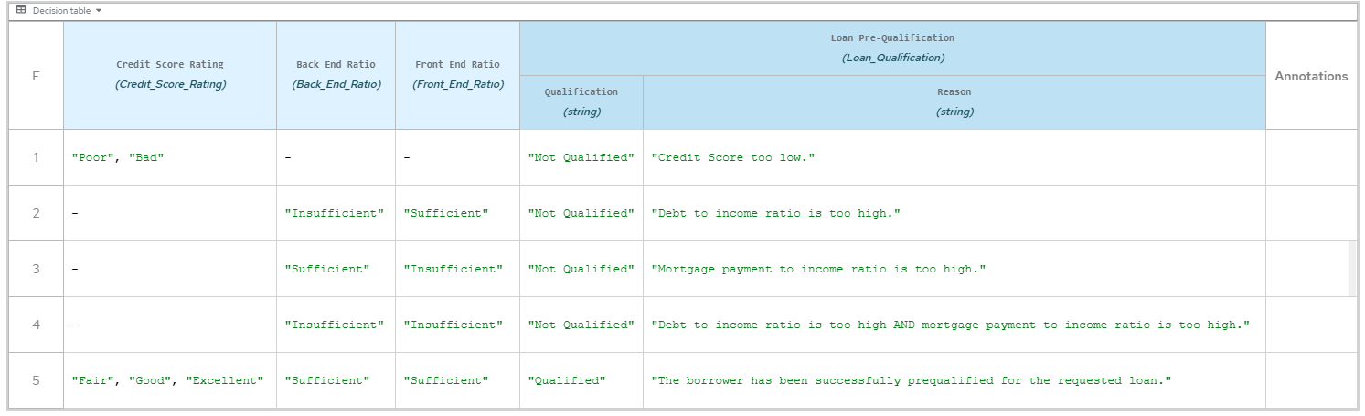Click the "Not Qualified" cell in row 1
Image resolution: width=1365 pixels, height=416 pixels.
coord(581,157)
